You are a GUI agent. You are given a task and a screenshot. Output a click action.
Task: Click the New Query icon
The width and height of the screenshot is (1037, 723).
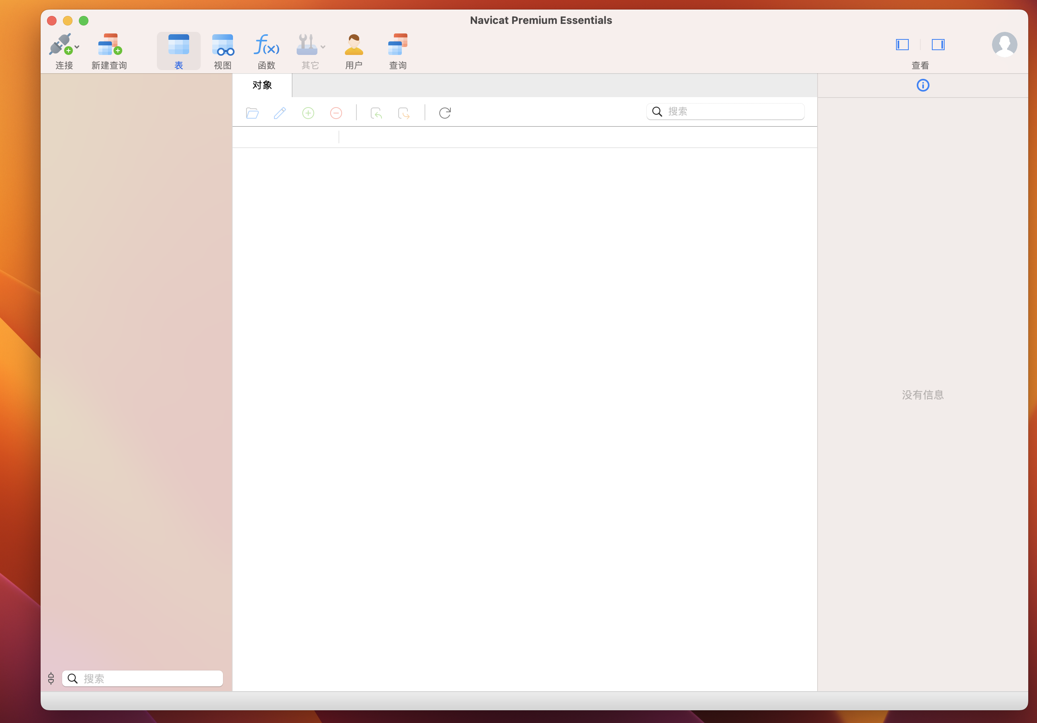click(109, 45)
